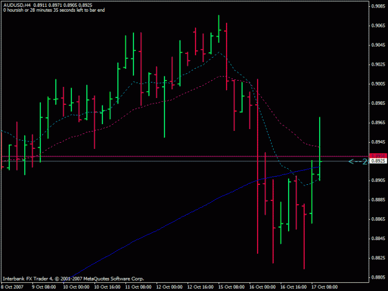Click the 12 Oct 16:00 time label
Viewport: 388px width, 291px height.
201,287
